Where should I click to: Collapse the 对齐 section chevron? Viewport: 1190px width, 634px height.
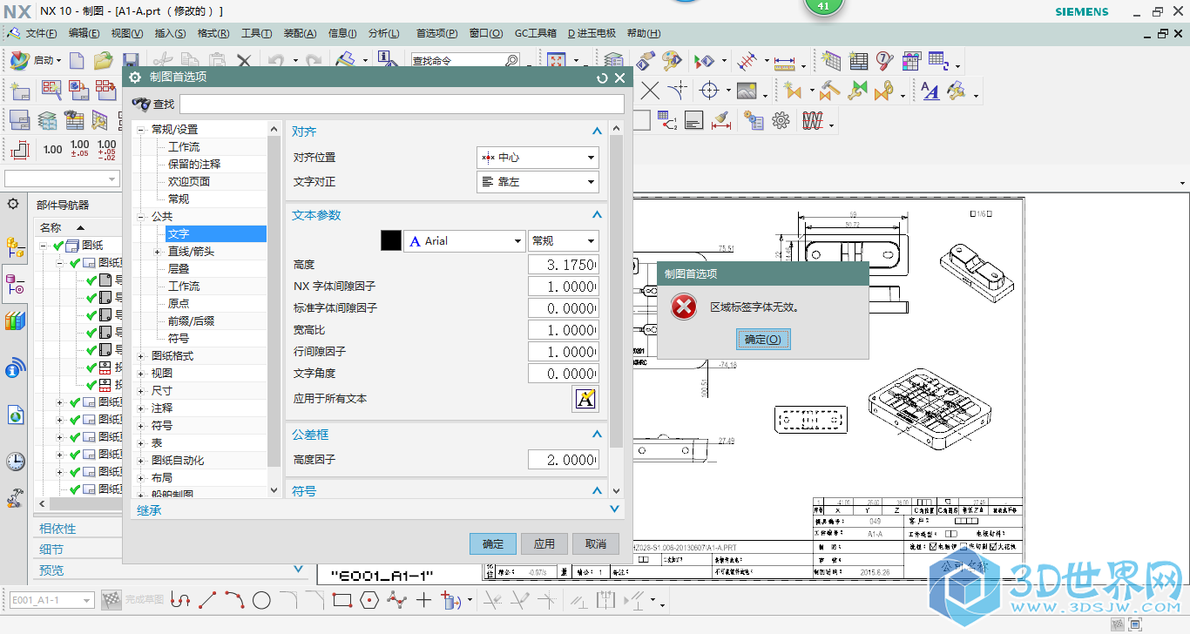(x=597, y=132)
